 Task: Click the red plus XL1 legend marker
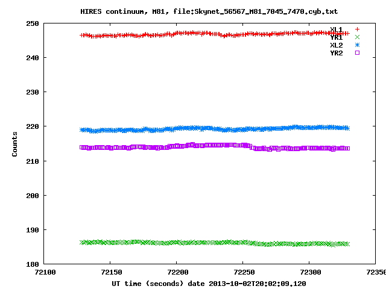[x=357, y=30]
